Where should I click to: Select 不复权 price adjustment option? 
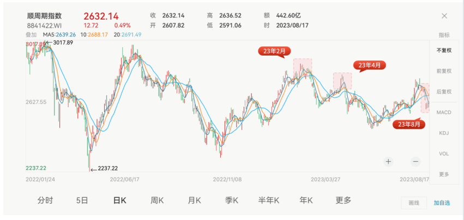coord(443,50)
